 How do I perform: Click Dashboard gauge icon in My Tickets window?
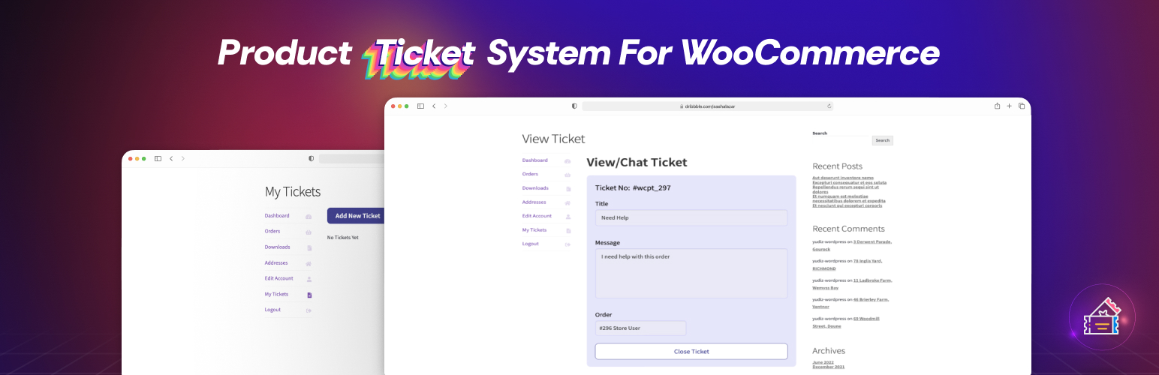click(309, 217)
